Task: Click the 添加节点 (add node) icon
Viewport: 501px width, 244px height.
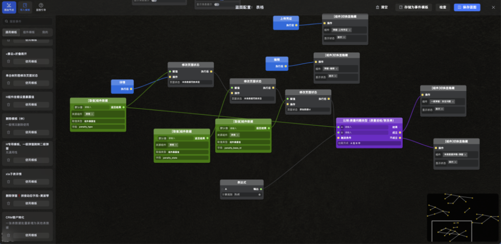Action: 9,7
